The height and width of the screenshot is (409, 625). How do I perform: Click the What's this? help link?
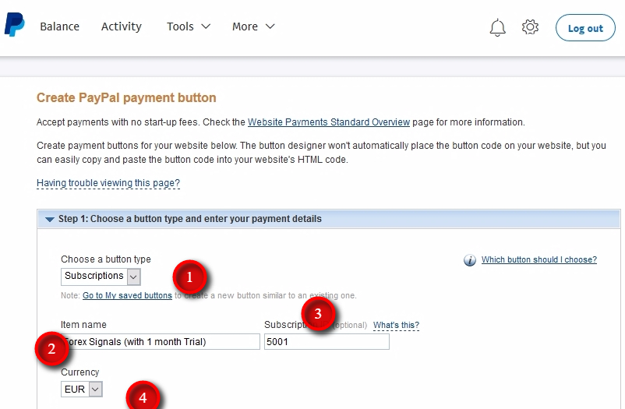[x=396, y=326]
